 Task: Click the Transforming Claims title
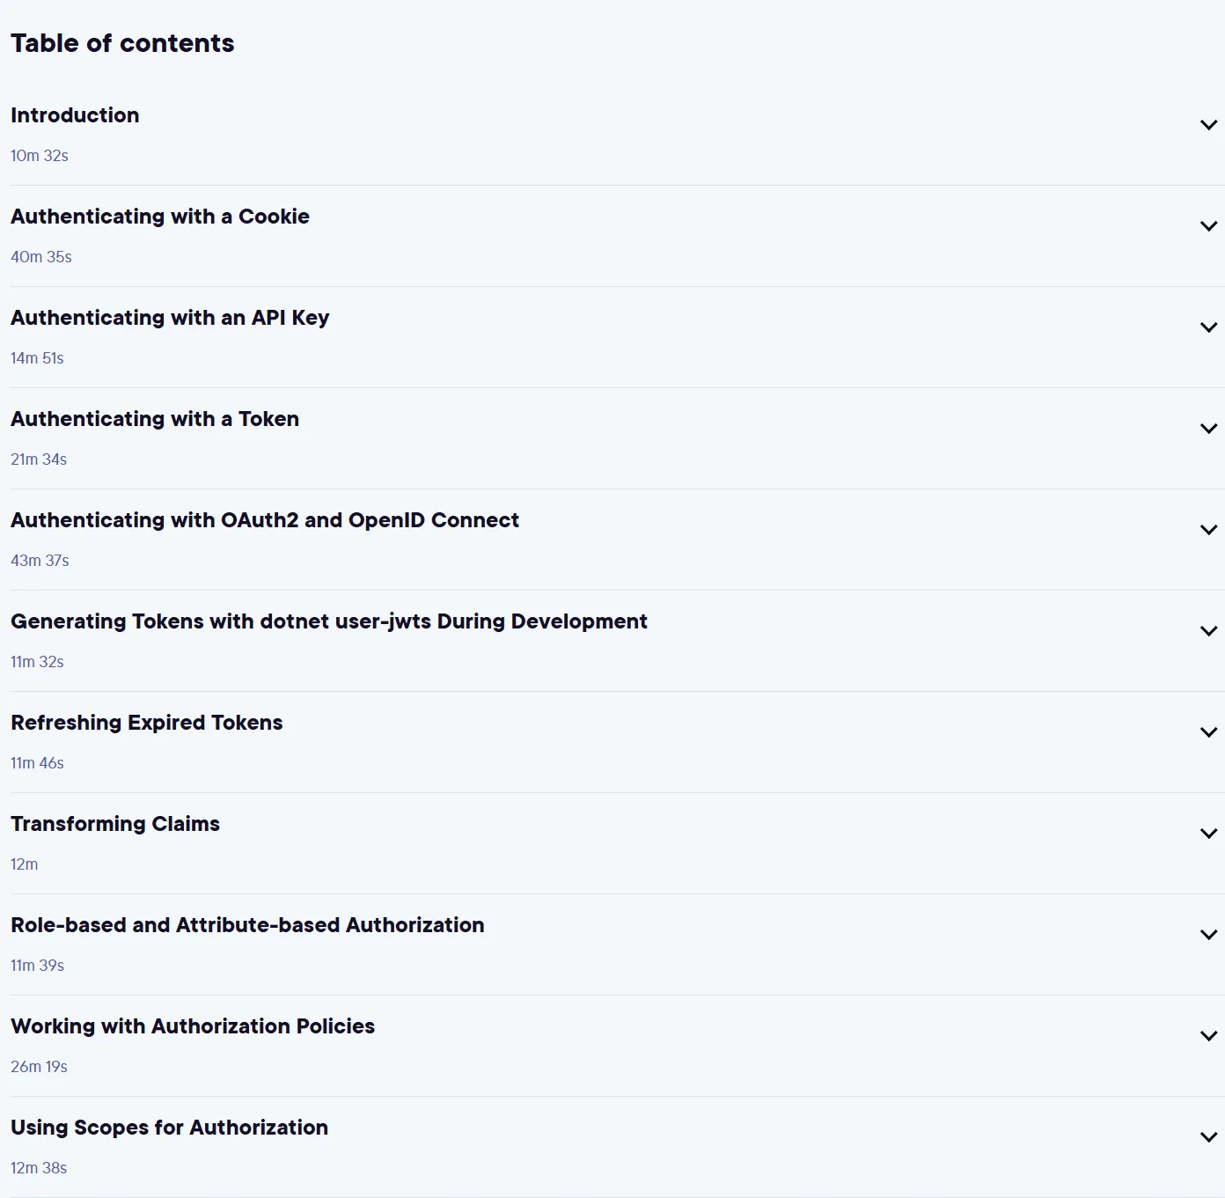pyautogui.click(x=115, y=824)
